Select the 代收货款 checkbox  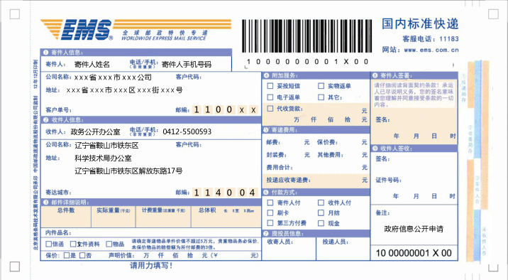coord(270,109)
